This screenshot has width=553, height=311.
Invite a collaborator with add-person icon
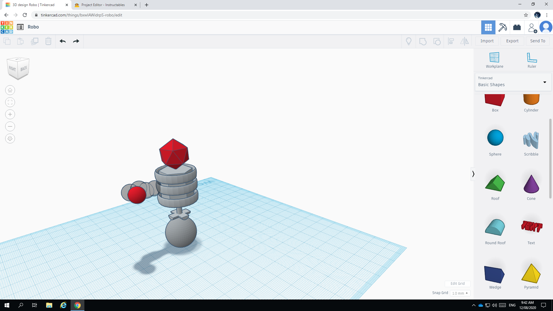click(x=532, y=28)
